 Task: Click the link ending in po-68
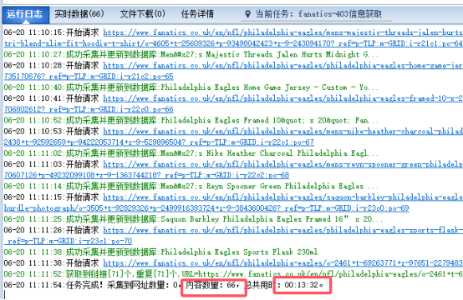(x=146, y=176)
